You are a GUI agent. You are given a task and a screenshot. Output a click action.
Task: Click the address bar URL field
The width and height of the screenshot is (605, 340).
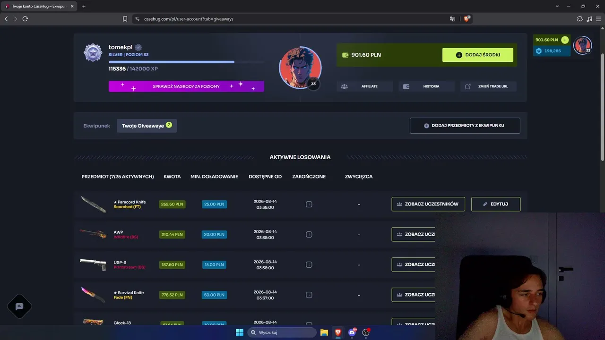[293, 19]
